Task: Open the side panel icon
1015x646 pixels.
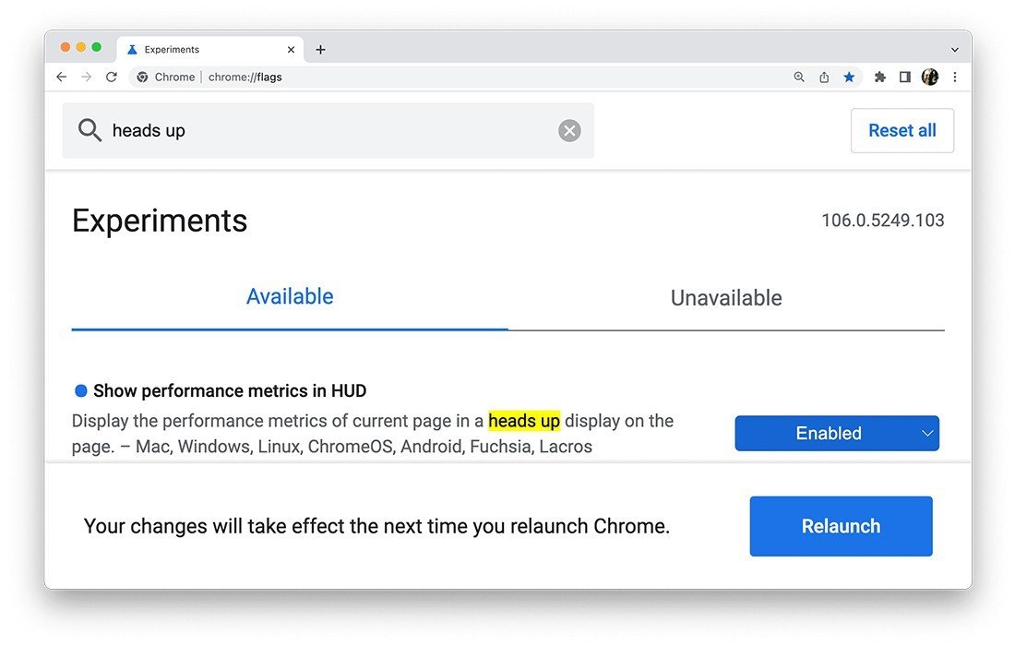Action: (905, 77)
